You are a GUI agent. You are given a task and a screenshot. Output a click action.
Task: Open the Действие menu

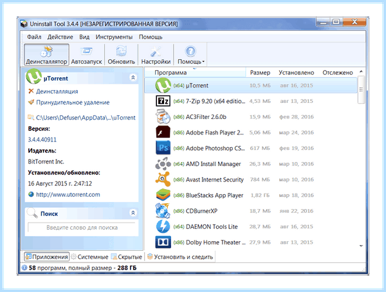60,37
